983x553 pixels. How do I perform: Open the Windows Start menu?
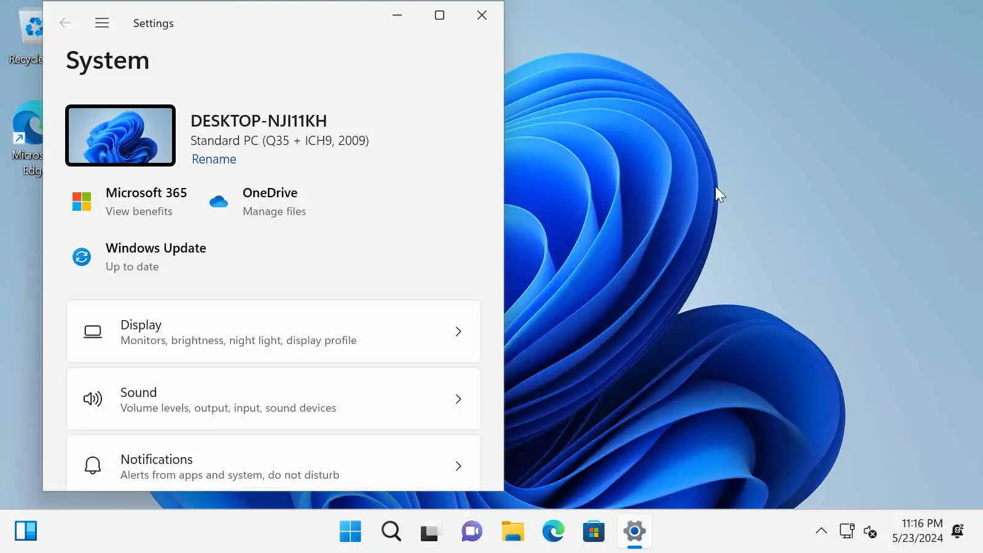click(350, 531)
